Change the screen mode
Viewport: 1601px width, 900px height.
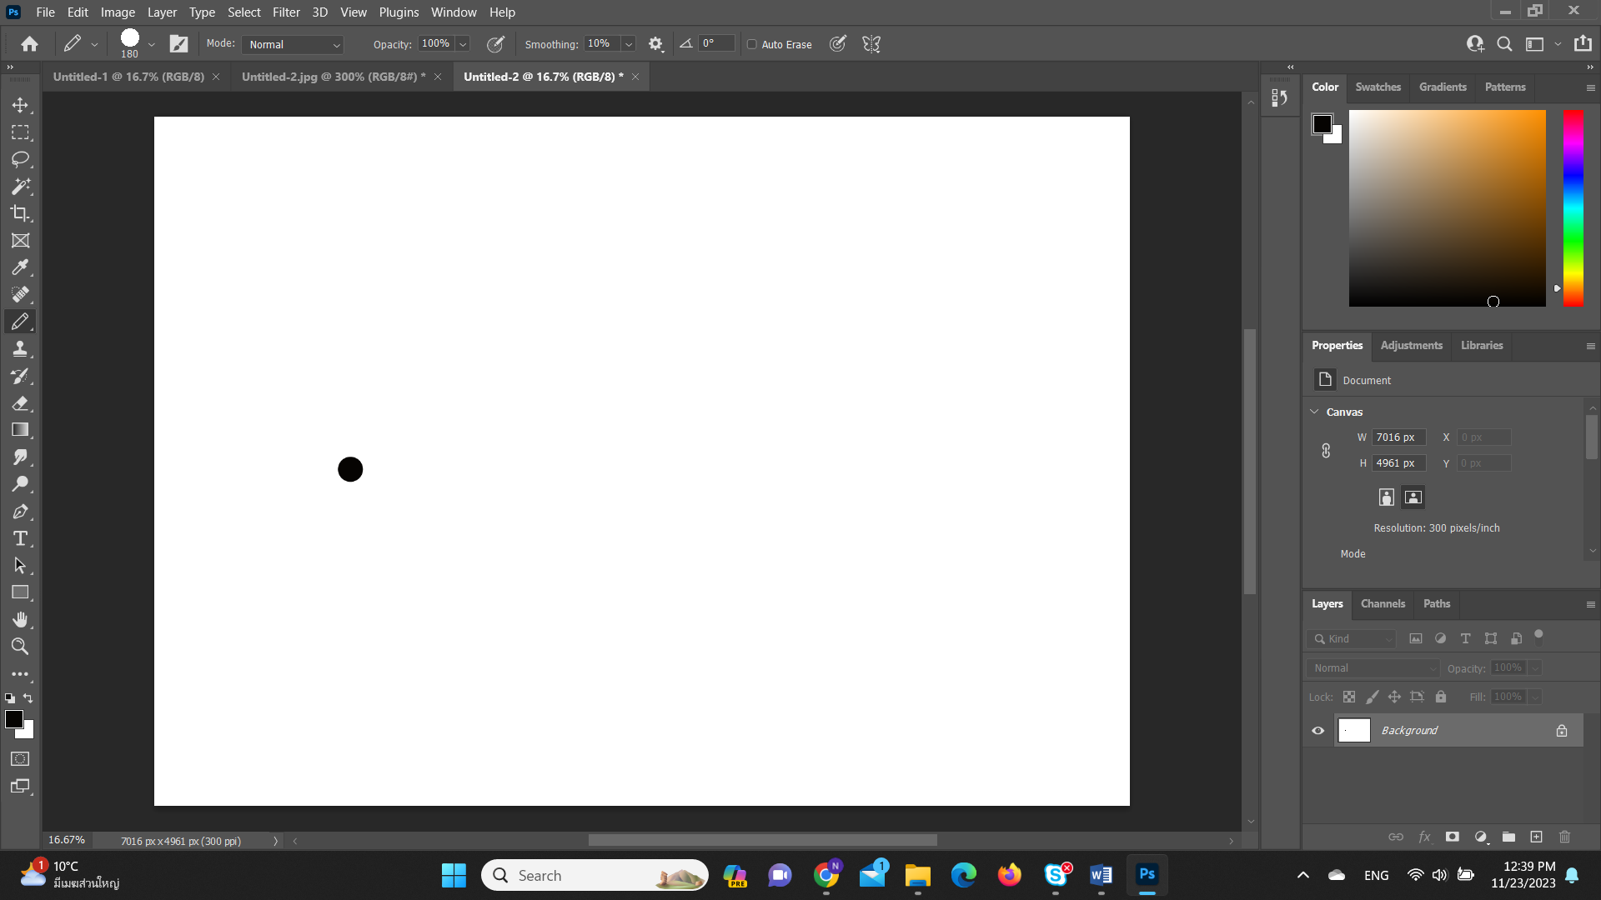[20, 786]
